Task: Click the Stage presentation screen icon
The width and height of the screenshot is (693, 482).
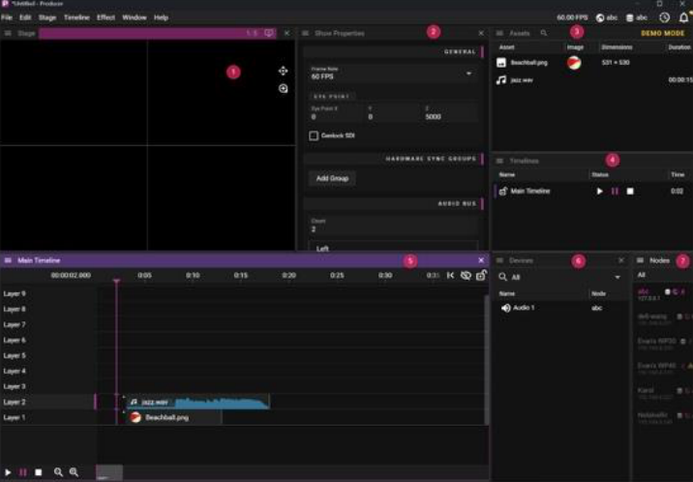Action: coord(269,33)
